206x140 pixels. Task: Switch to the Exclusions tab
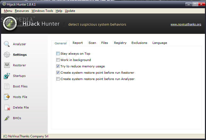[139, 43]
